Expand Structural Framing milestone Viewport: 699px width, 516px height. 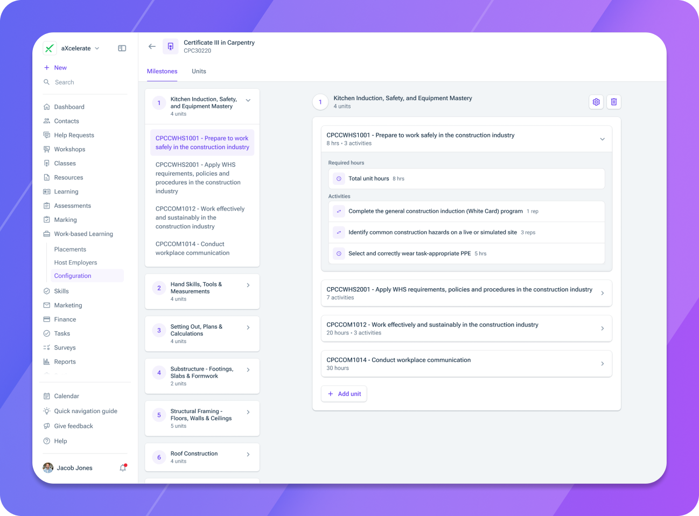(248, 412)
